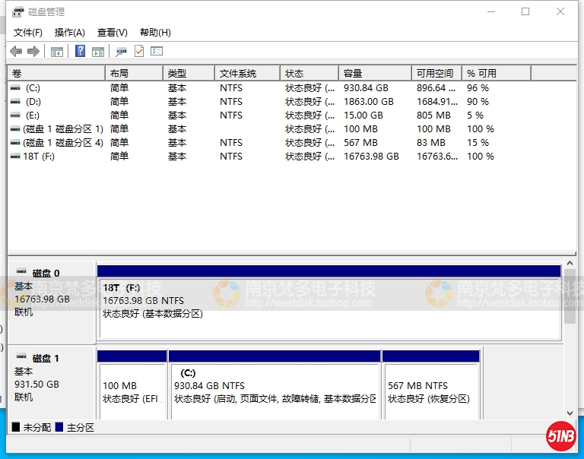
Task: Click the forward arrow toolbar icon
Action: [33, 51]
